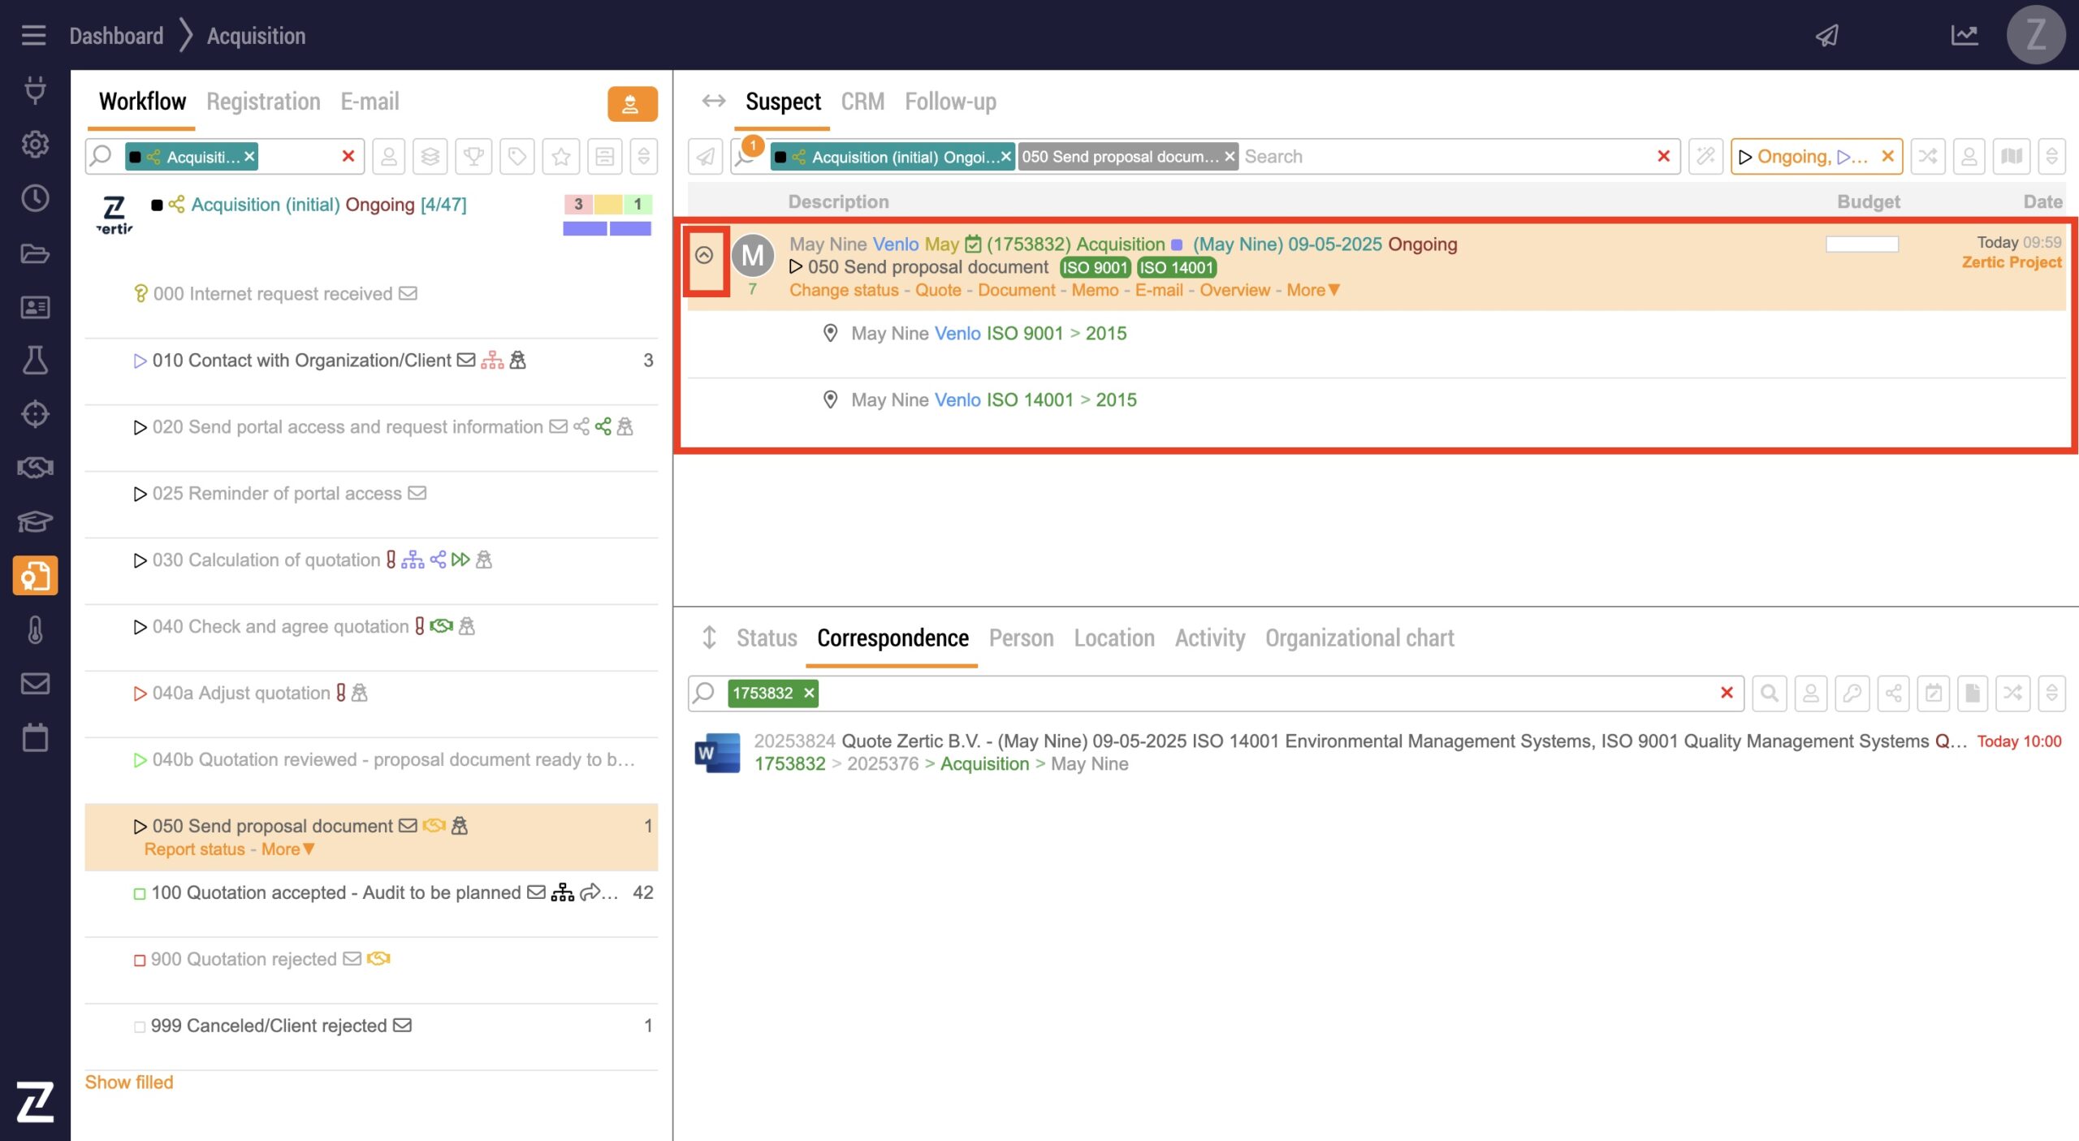Open the hamburger menu in top bar
Image resolution: width=2079 pixels, height=1141 pixels.
coord(33,36)
